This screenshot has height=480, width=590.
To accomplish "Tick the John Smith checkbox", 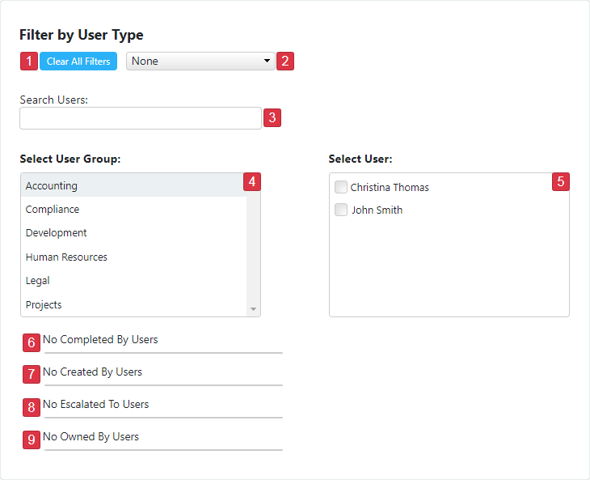I will [341, 210].
